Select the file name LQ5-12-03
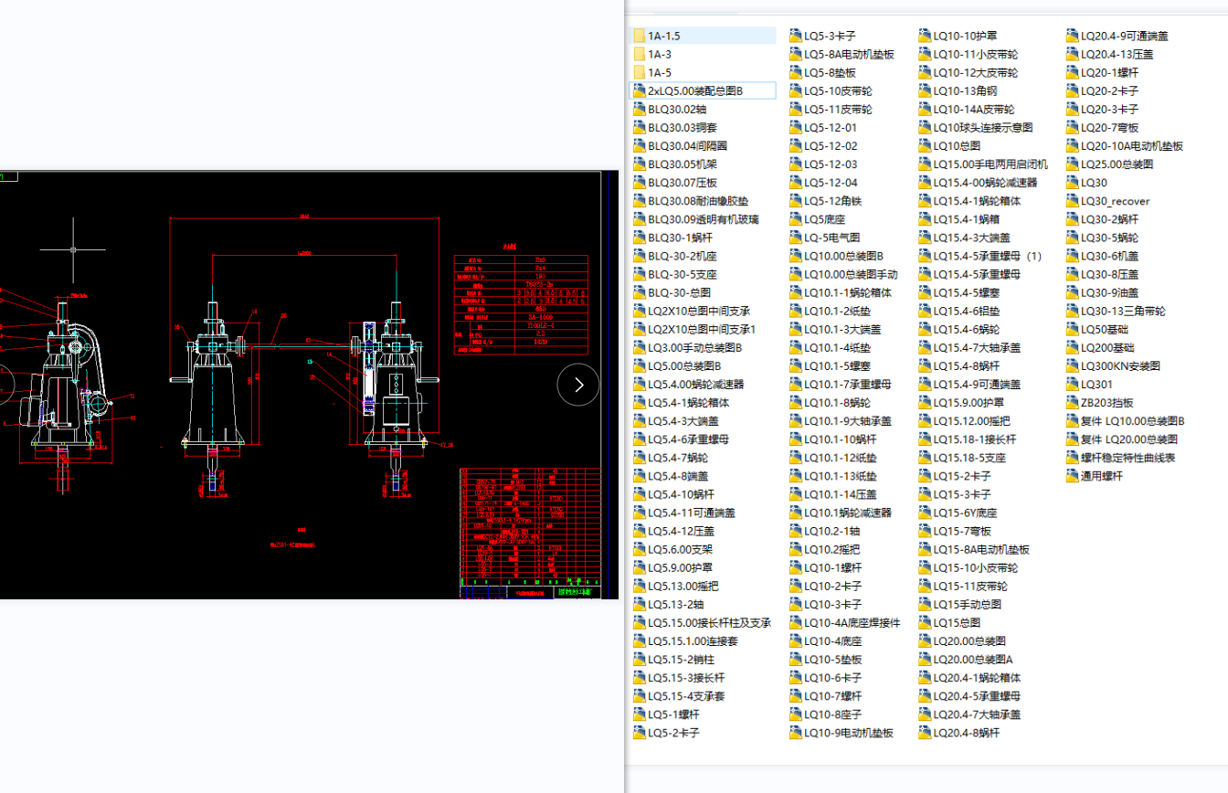Viewport: 1228px width, 793px height. point(831,164)
